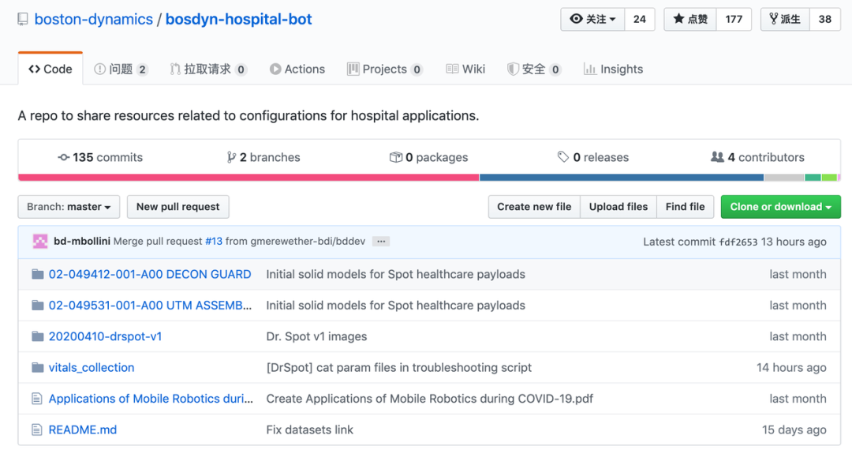Image resolution: width=852 pixels, height=454 pixels.
Task: Click the commits history icon
Action: coord(64,157)
